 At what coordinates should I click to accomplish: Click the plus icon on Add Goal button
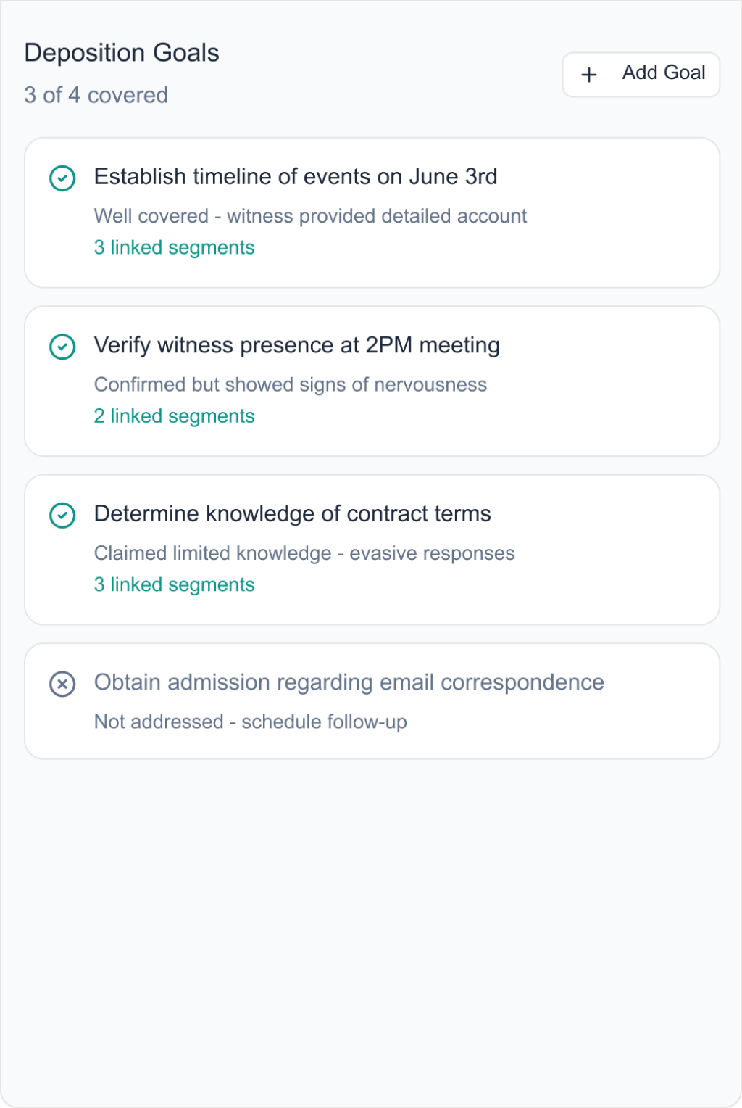click(589, 74)
